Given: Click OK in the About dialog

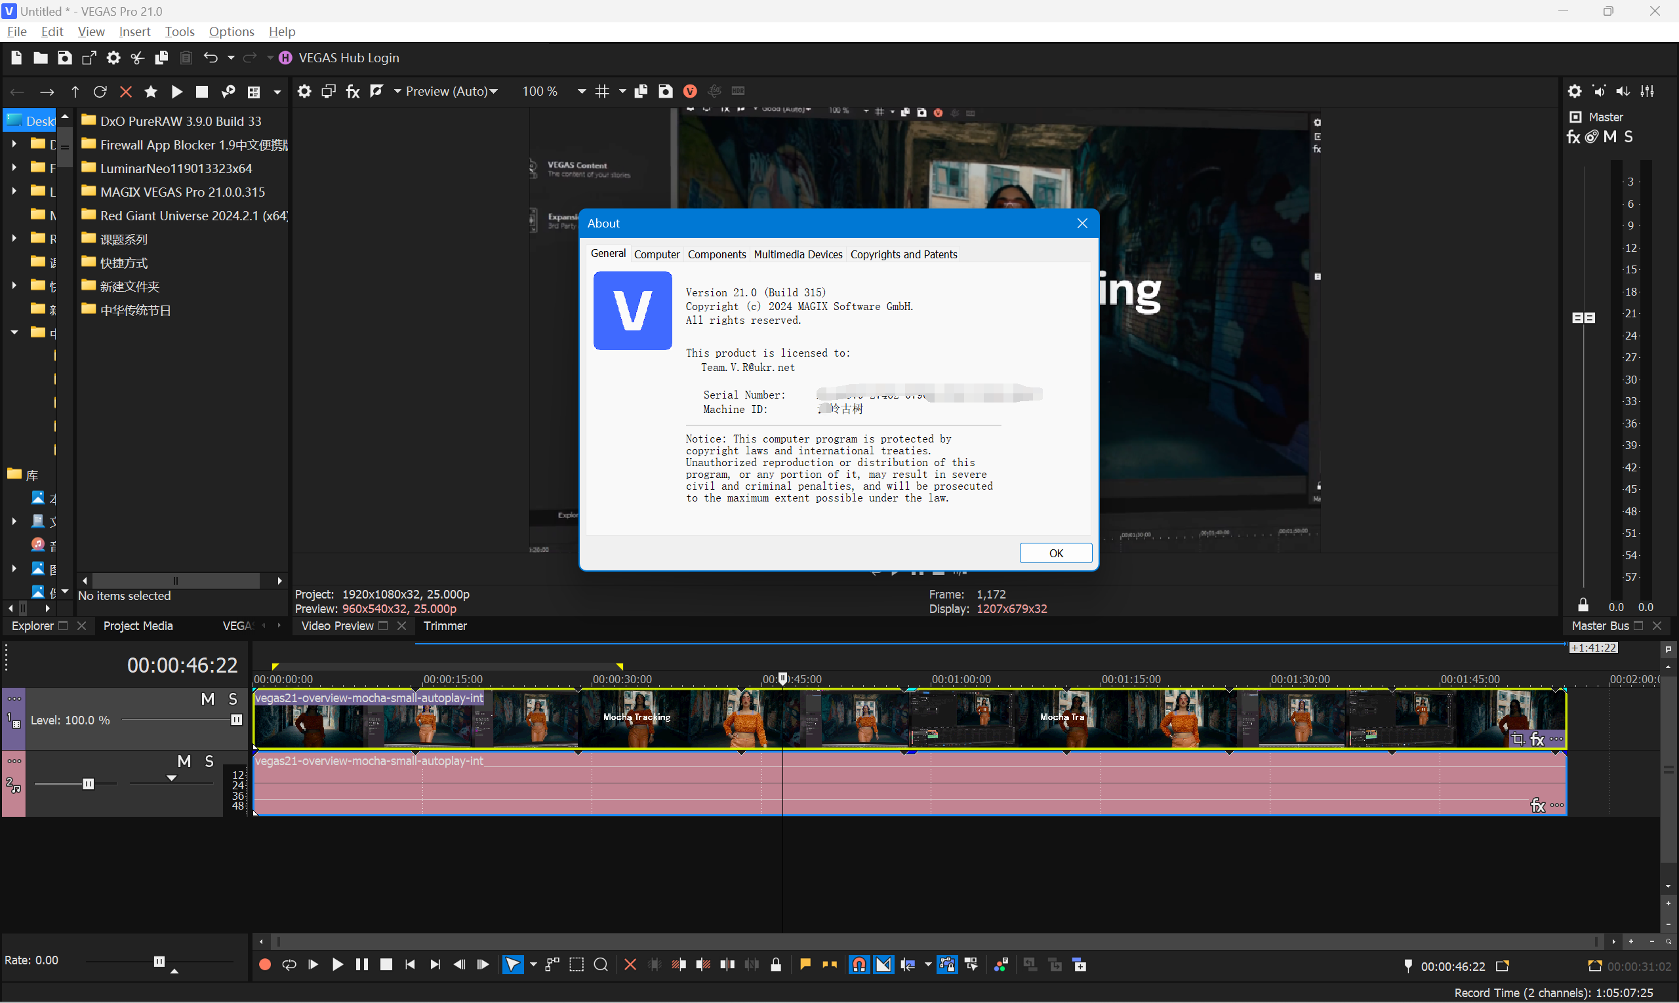Looking at the screenshot, I should point(1055,553).
